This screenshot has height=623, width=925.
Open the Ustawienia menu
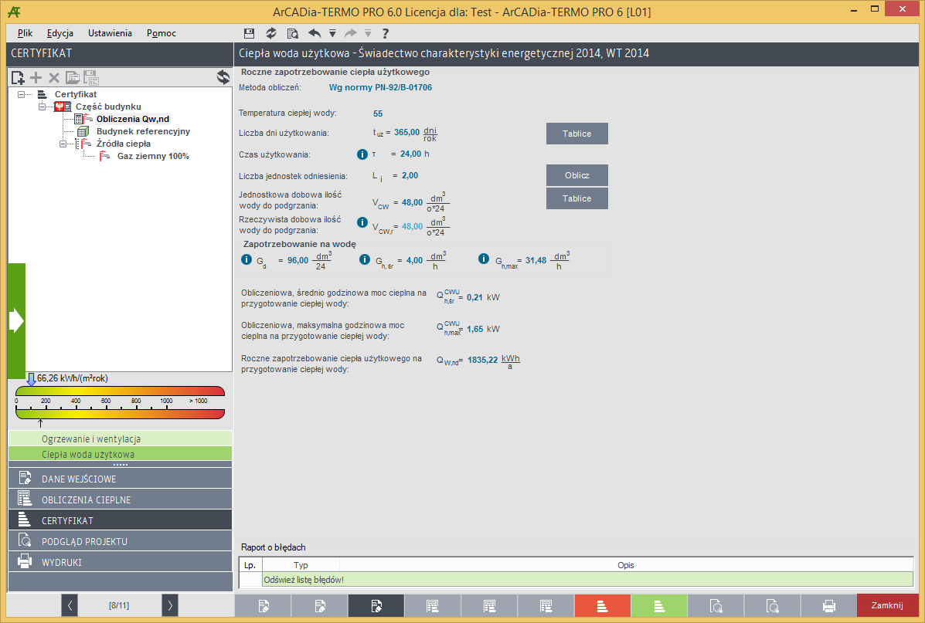click(x=111, y=33)
